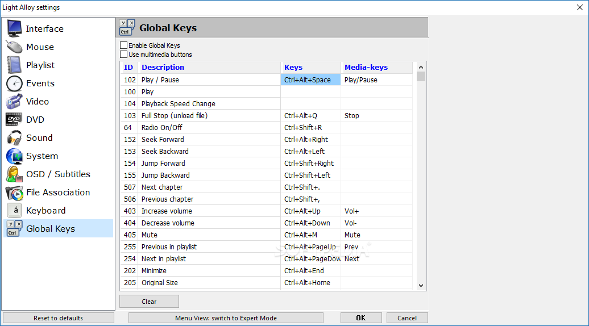The image size is (589, 326).
Task: Toggle Use multimedia buttons checkbox
Action: tap(123, 55)
